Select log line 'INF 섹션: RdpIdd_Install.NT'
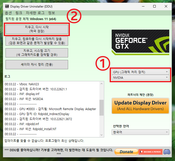 point(31,129)
